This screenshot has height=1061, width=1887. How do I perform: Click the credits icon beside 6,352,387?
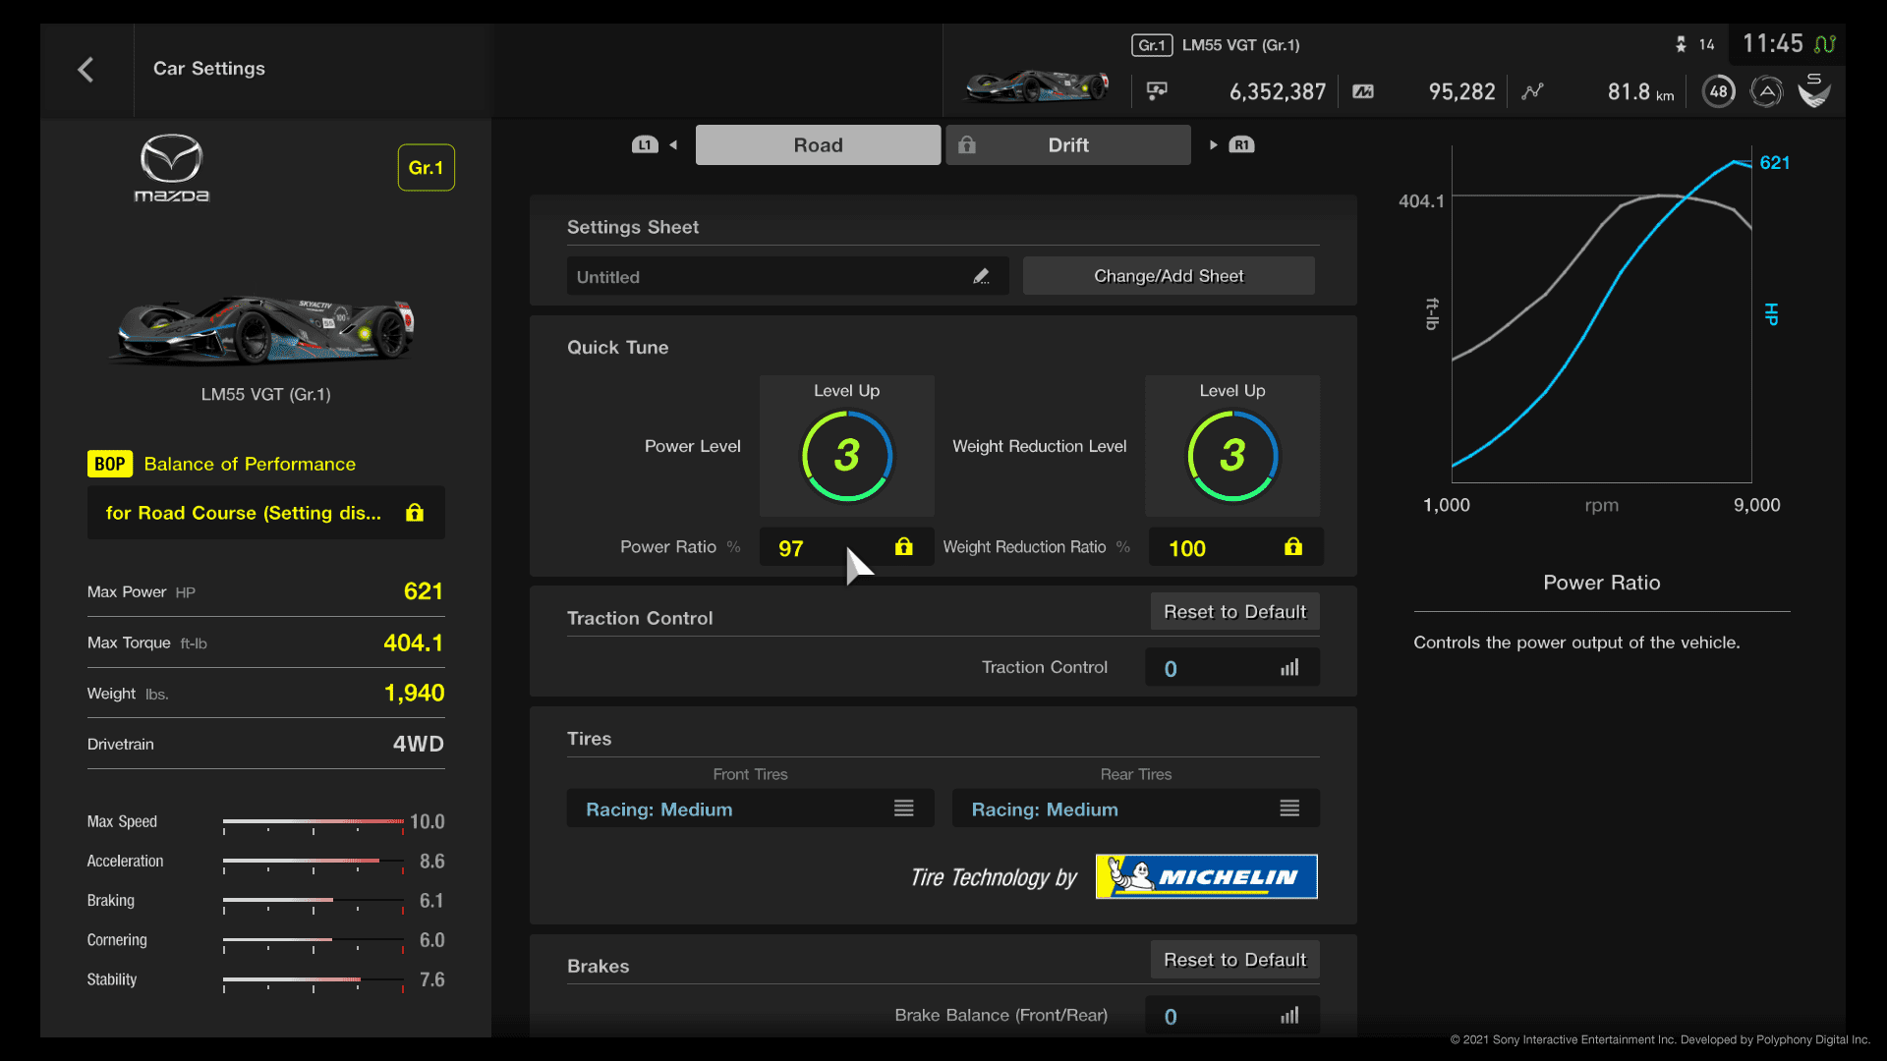tap(1157, 91)
